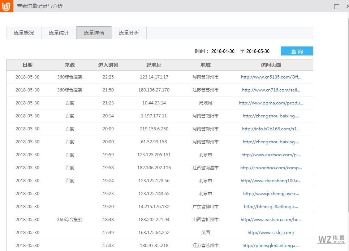Click the orange app logo icon

pos(6,6)
